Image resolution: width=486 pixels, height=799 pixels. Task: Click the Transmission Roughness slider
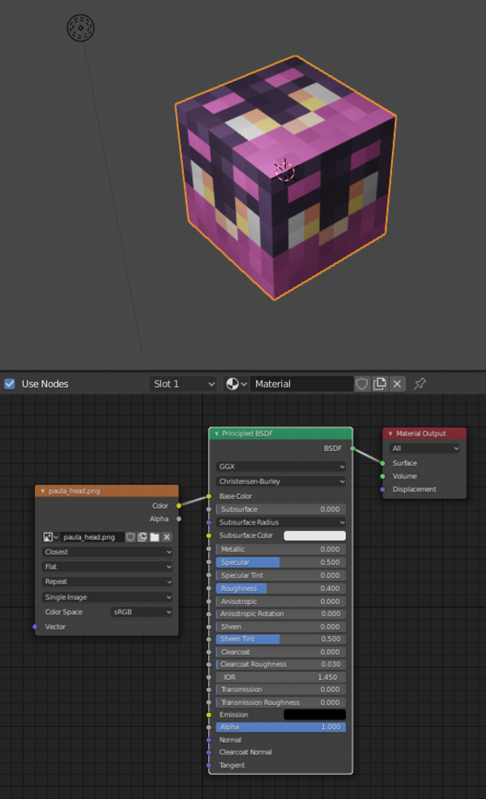[281, 702]
